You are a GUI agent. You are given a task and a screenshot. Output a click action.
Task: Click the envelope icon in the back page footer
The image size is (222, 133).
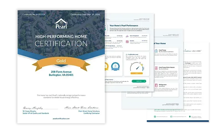pyautogui.click(x=171, y=117)
